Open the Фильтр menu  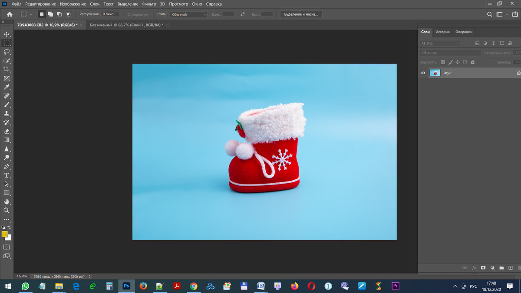[x=149, y=4]
